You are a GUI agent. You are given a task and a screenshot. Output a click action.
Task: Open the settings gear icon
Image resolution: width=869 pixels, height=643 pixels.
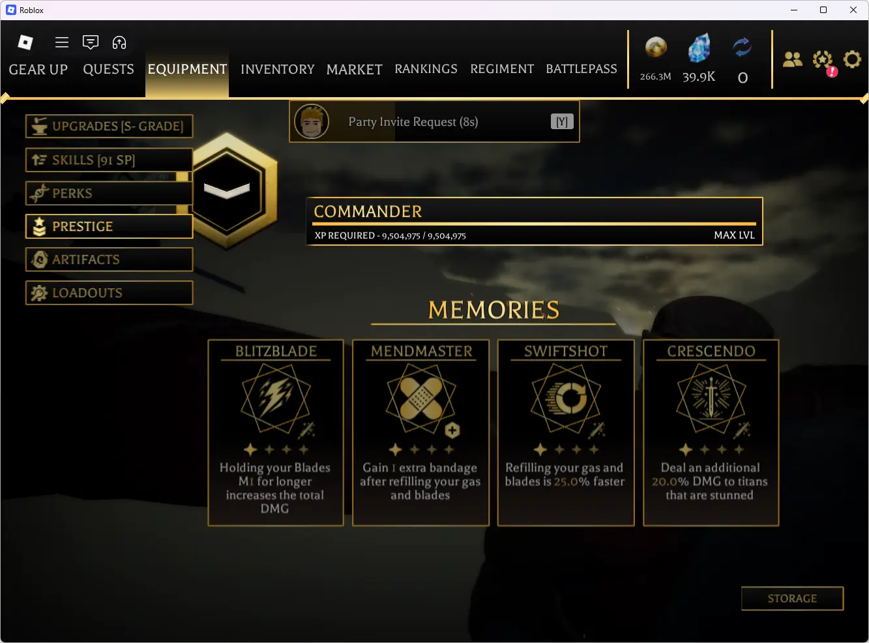[x=852, y=60]
